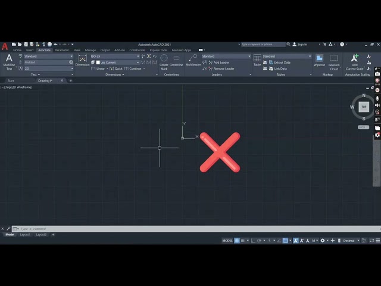Select the Multiline Text tool

(9, 62)
